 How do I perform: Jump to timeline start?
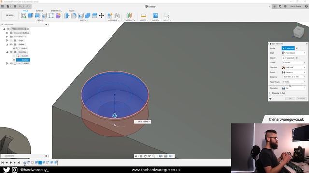tap(2, 162)
